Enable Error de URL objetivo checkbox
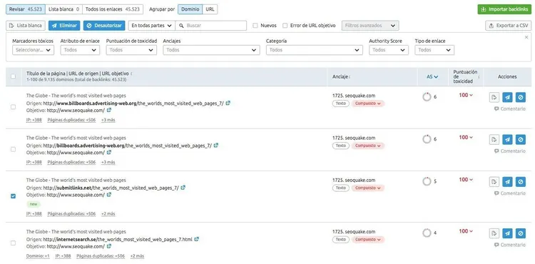This screenshot has height=264, width=535. click(x=285, y=26)
